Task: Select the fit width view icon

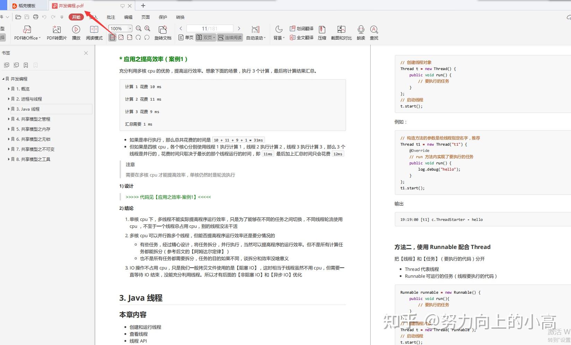Action: click(130, 37)
